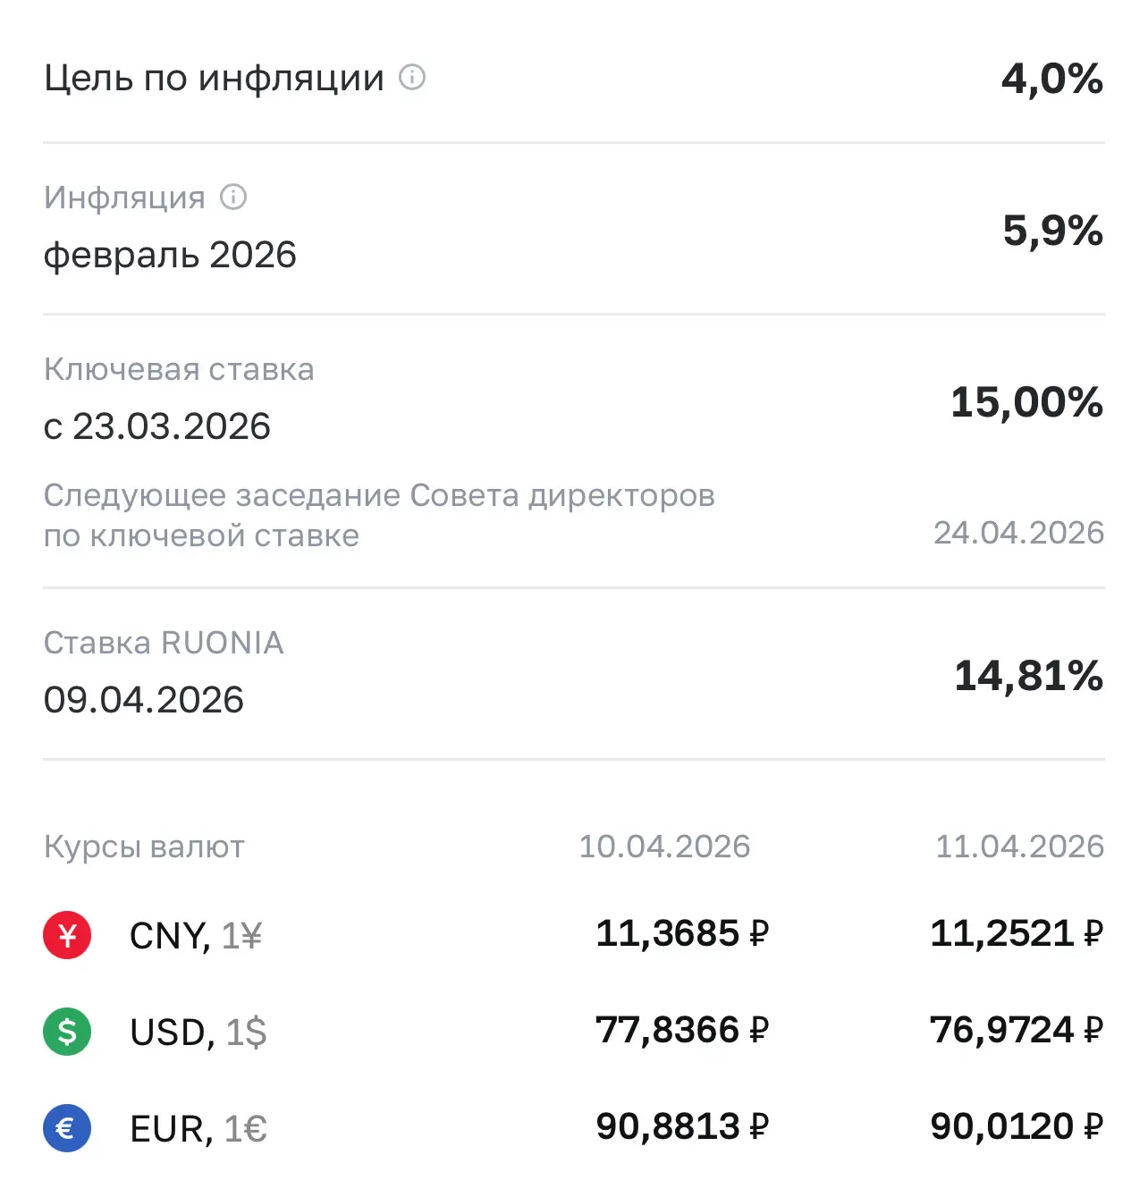Open info icon beside Инфляция label

tap(233, 197)
